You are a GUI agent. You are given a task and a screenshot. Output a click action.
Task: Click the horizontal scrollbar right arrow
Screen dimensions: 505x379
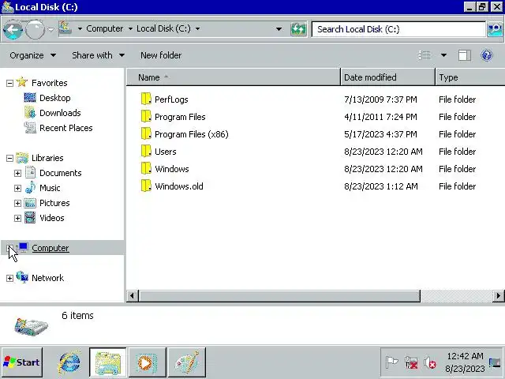(x=498, y=296)
